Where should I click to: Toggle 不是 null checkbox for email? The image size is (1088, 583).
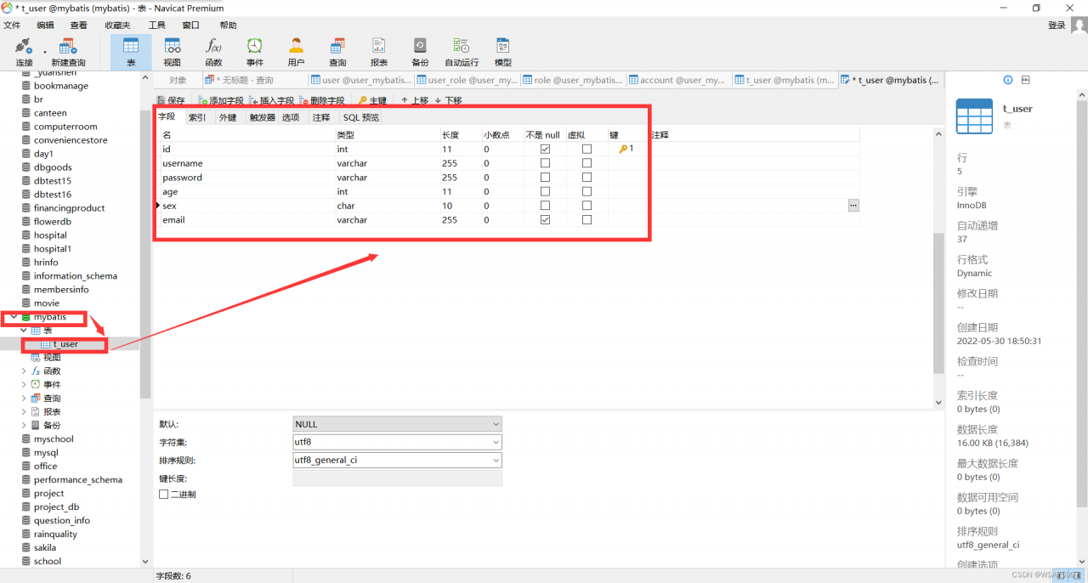pos(545,220)
